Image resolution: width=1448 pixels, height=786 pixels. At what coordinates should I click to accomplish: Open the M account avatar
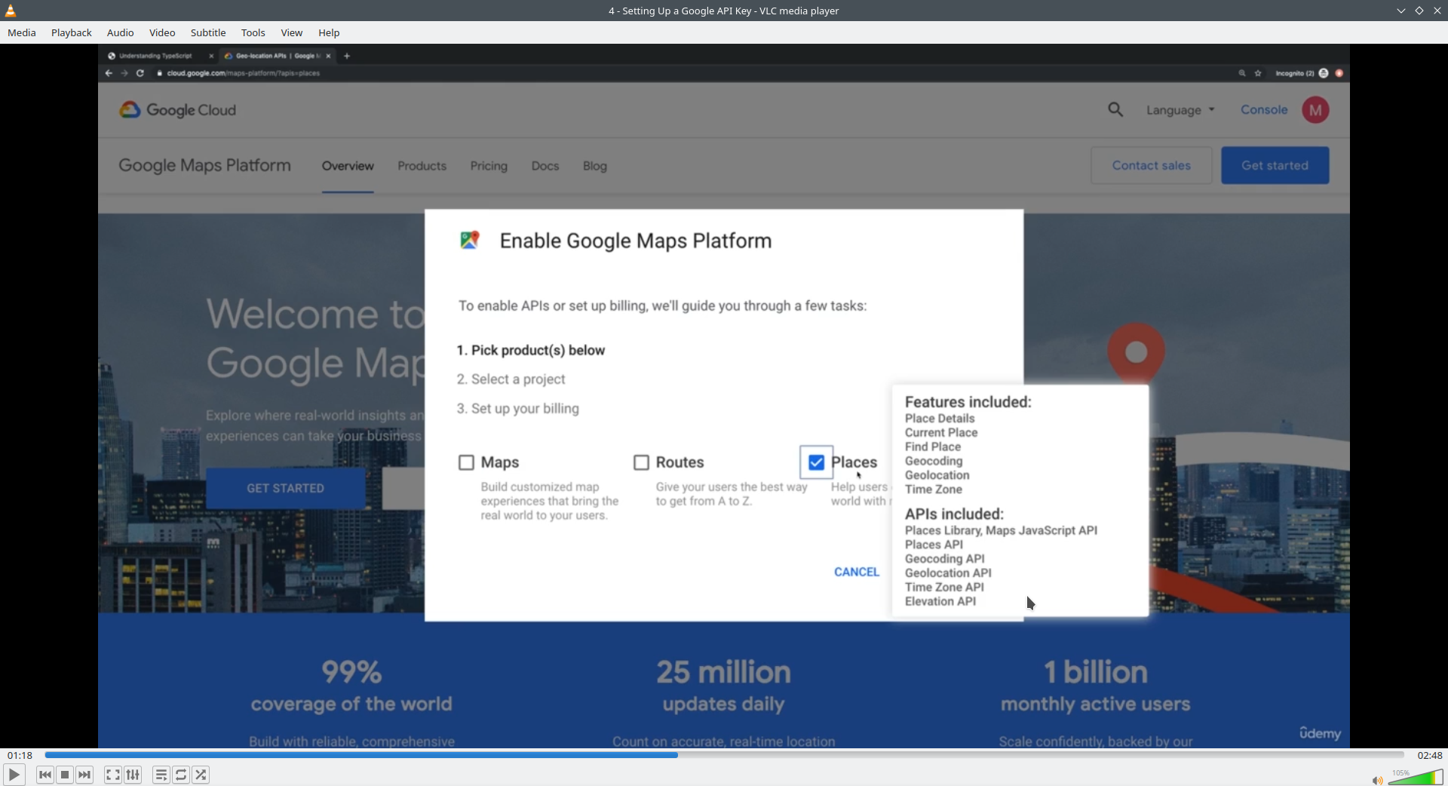click(1315, 110)
